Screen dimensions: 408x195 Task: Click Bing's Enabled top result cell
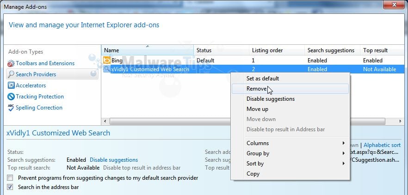(373, 61)
